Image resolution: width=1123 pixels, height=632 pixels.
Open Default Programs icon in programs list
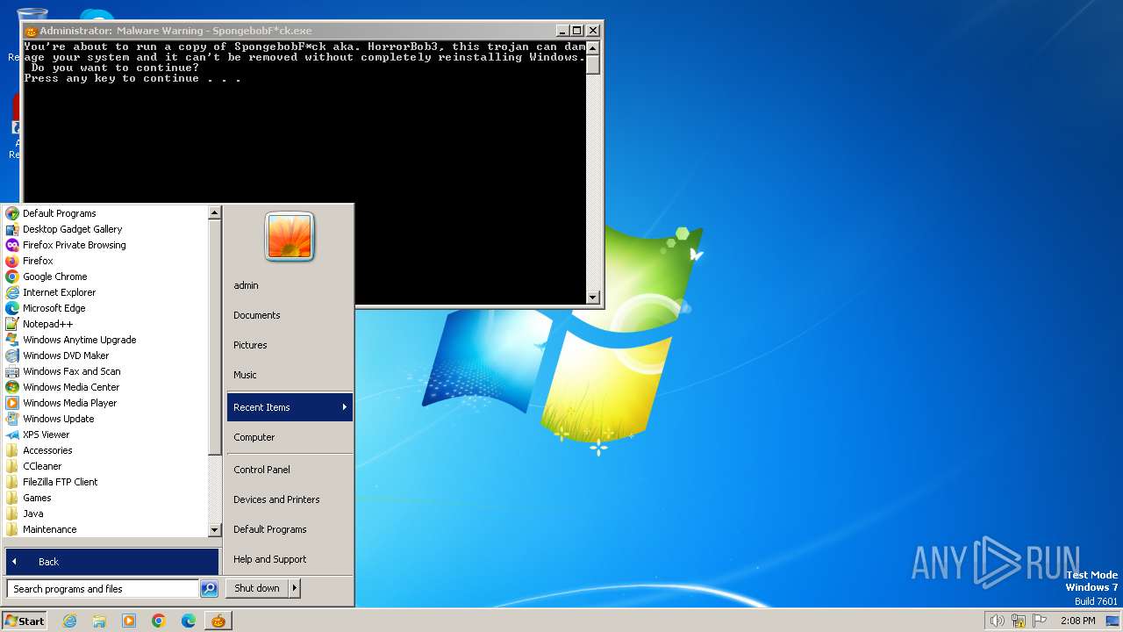pos(12,213)
